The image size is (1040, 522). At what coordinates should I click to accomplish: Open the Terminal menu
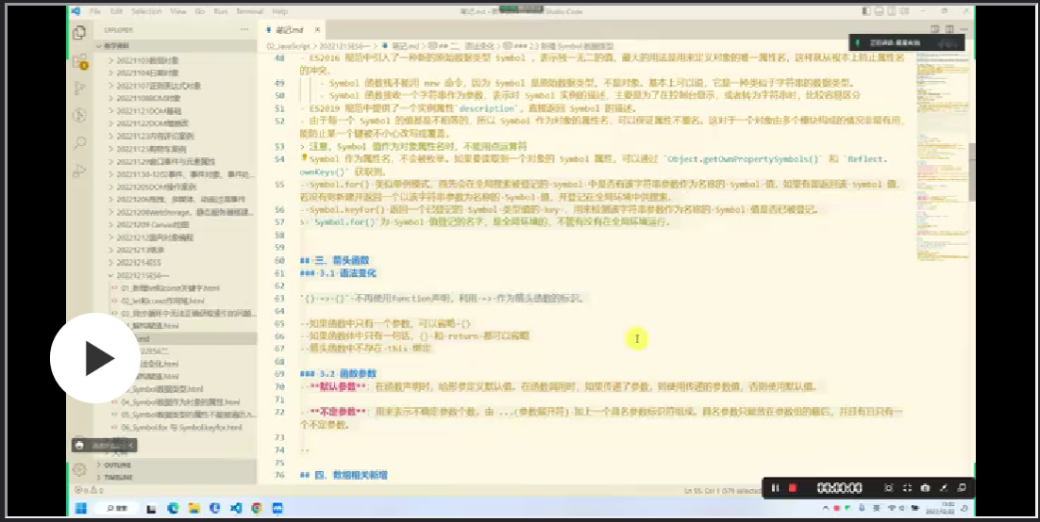pyautogui.click(x=249, y=11)
